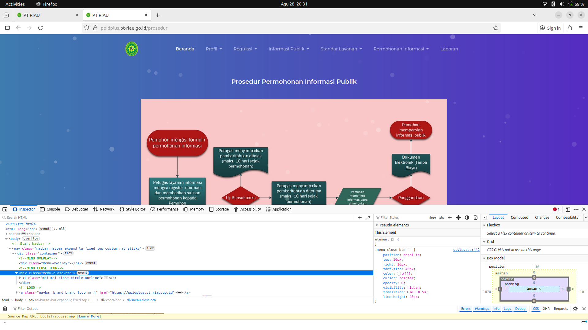
Task: Activate the element picker icon in DevTools
Action: (x=5, y=209)
